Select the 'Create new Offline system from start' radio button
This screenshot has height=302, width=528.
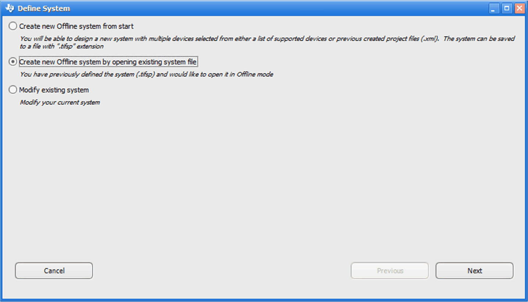pyautogui.click(x=13, y=26)
